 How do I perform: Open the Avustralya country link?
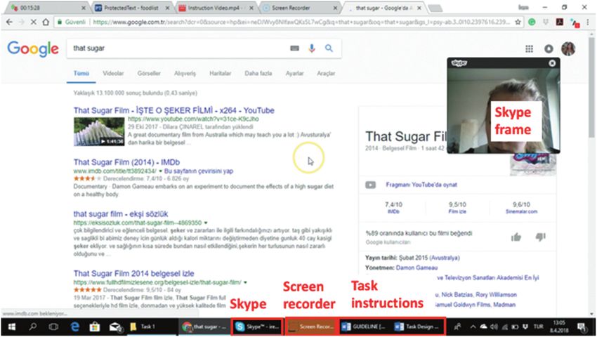[445, 258]
